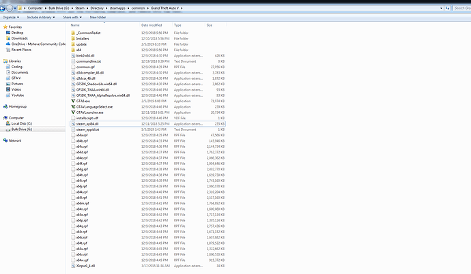The height and width of the screenshot is (274, 471).
Task: Click the commandline.txt file icon
Action: point(72,61)
